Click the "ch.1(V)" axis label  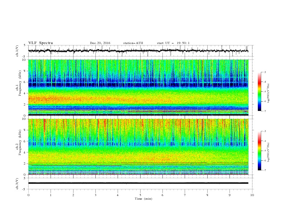pos(17,51)
